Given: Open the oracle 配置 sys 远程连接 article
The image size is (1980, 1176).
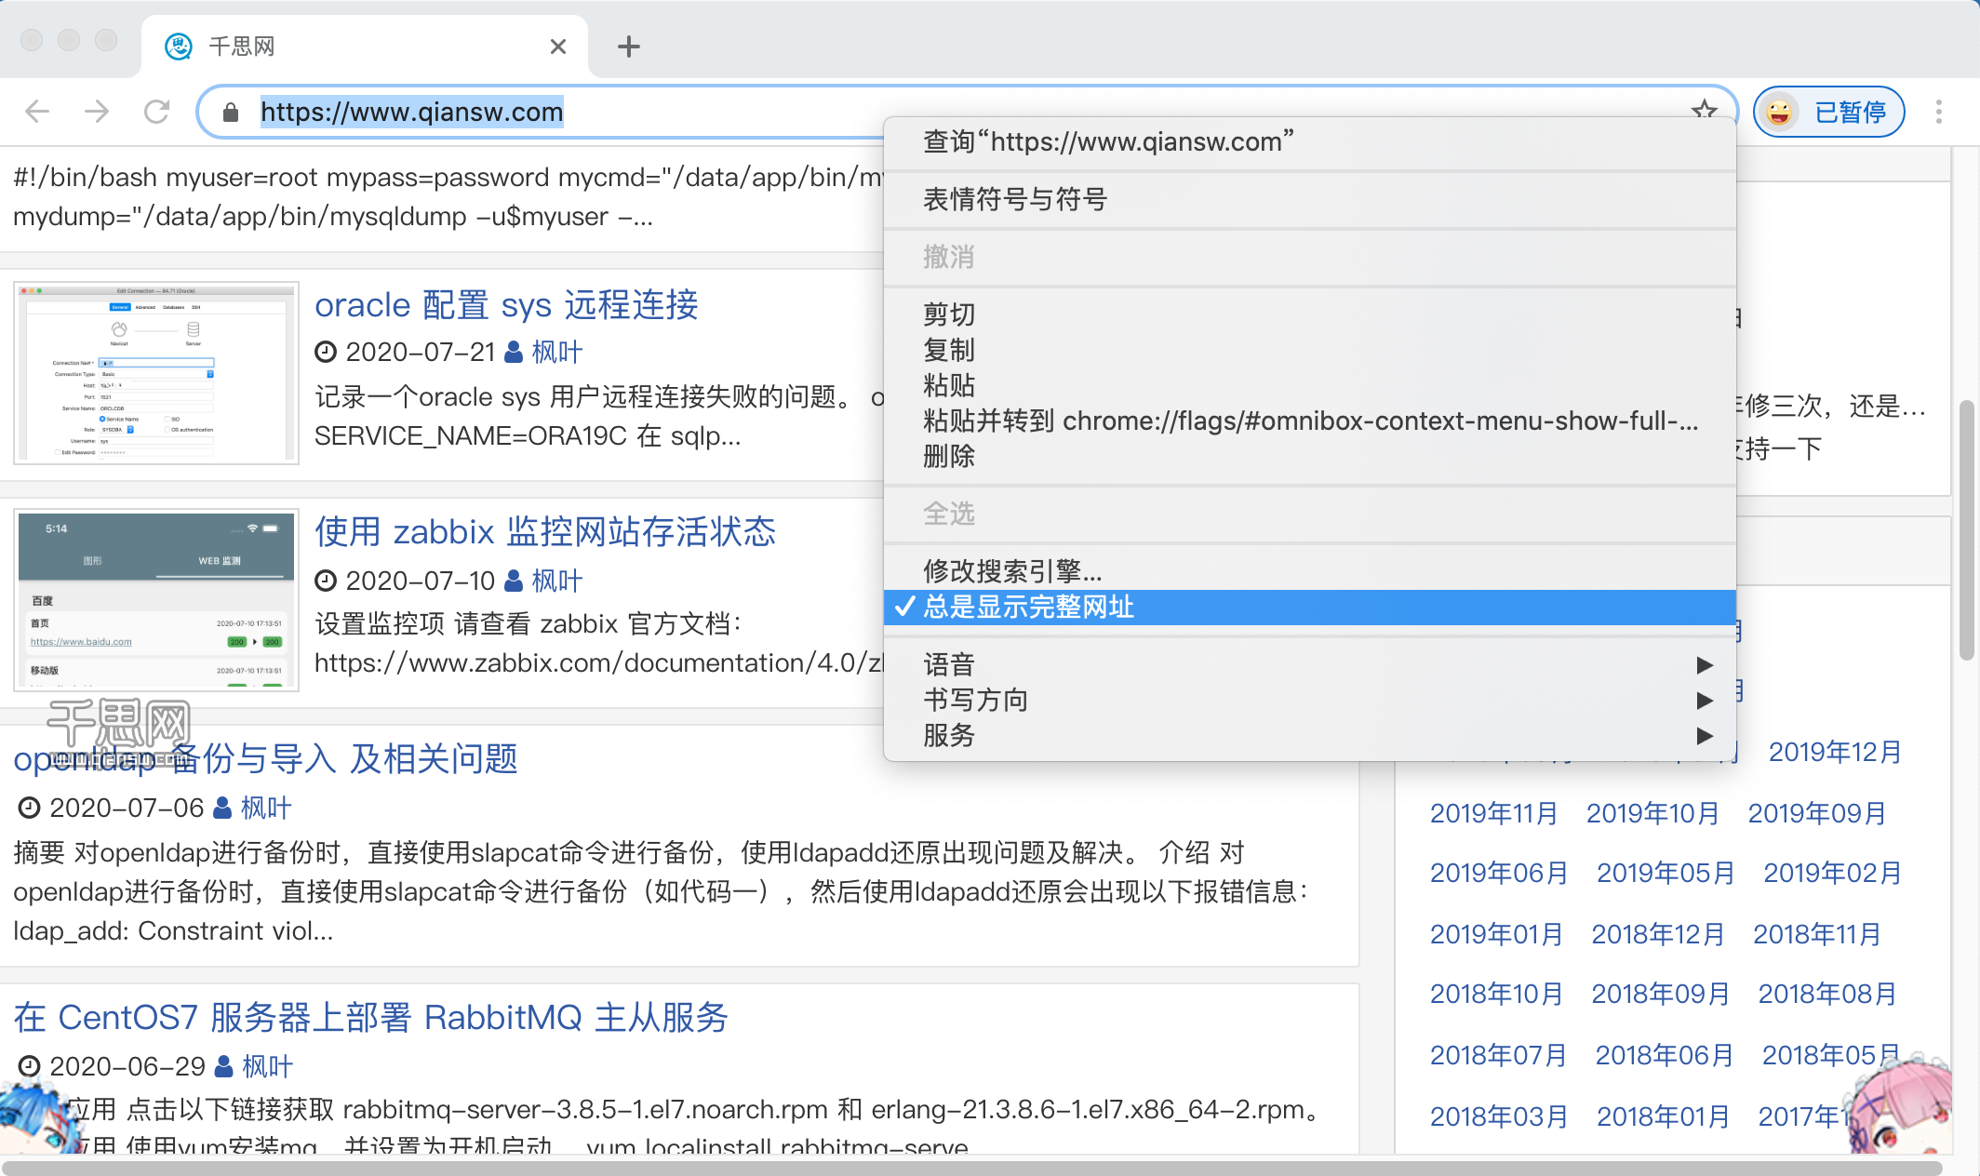Looking at the screenshot, I should [x=506, y=305].
